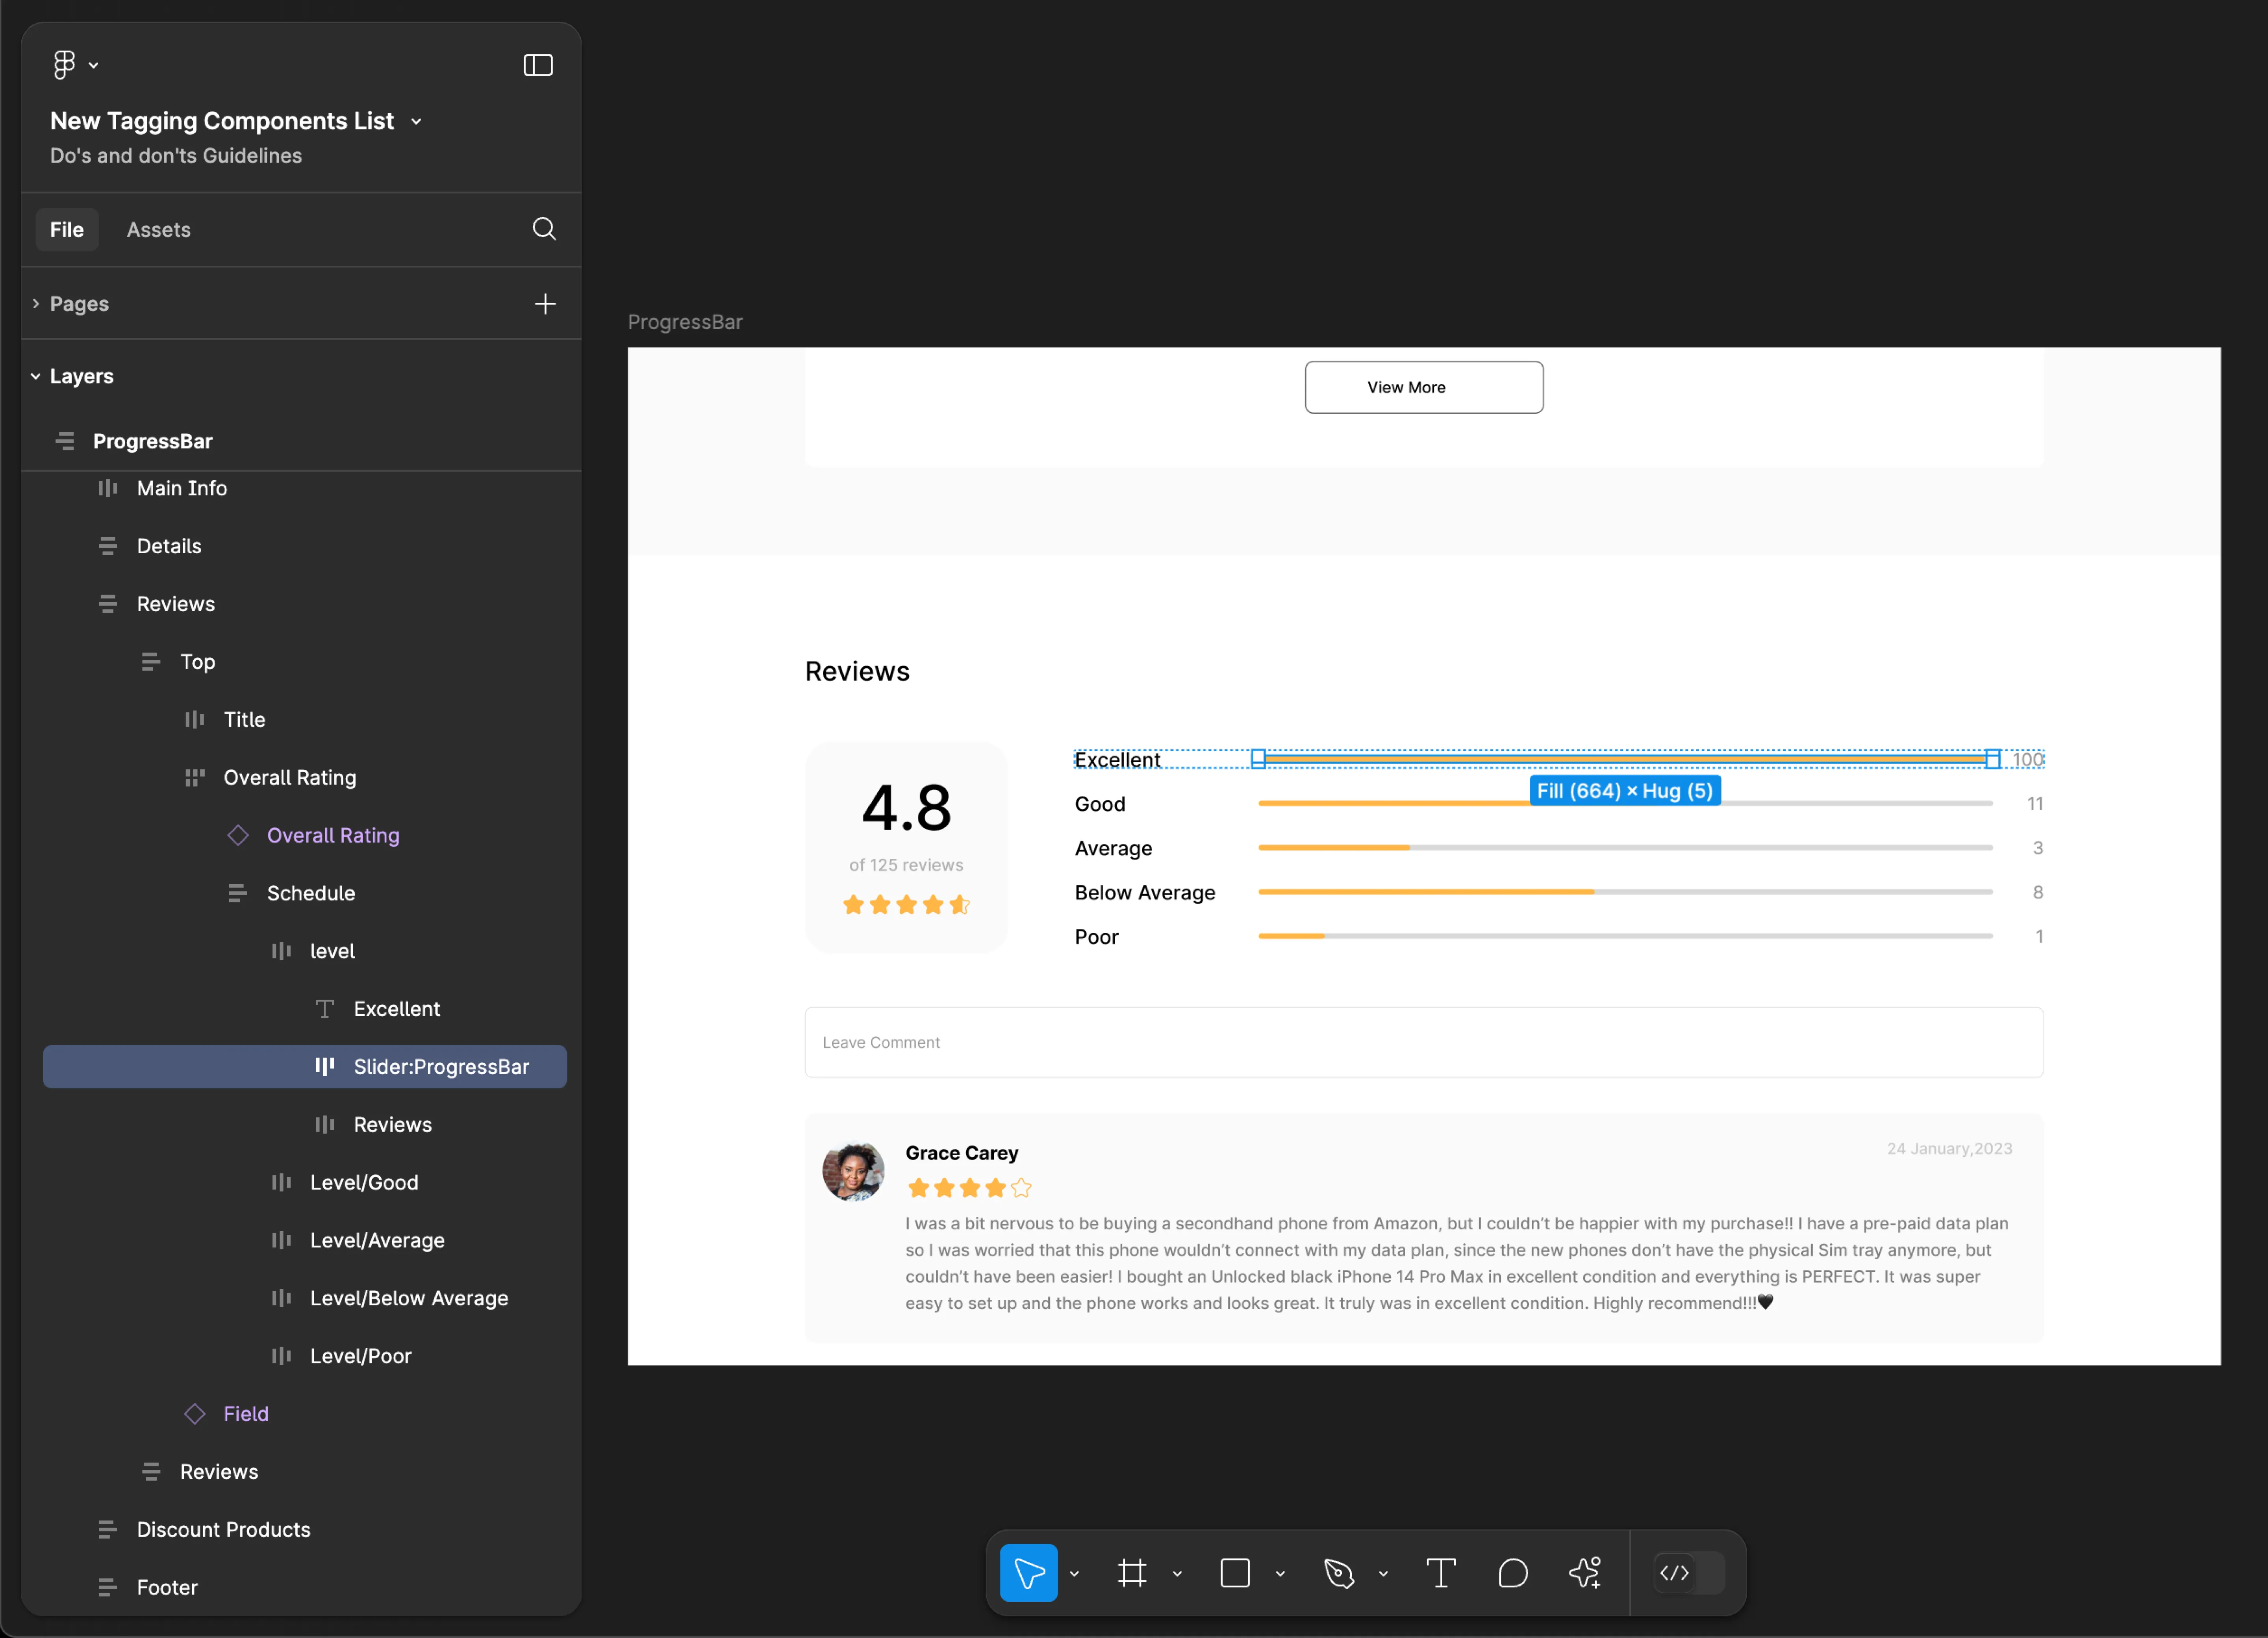This screenshot has height=1638, width=2268.
Task: Select the Frame tool
Action: 1132,1573
